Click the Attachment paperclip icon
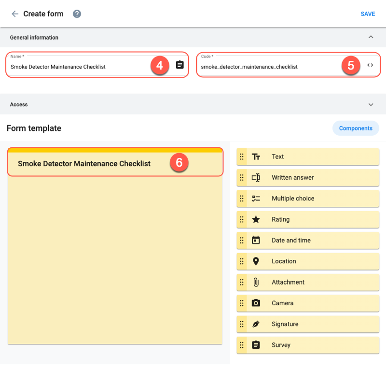Viewport: 386px width, 371px height. (x=256, y=282)
